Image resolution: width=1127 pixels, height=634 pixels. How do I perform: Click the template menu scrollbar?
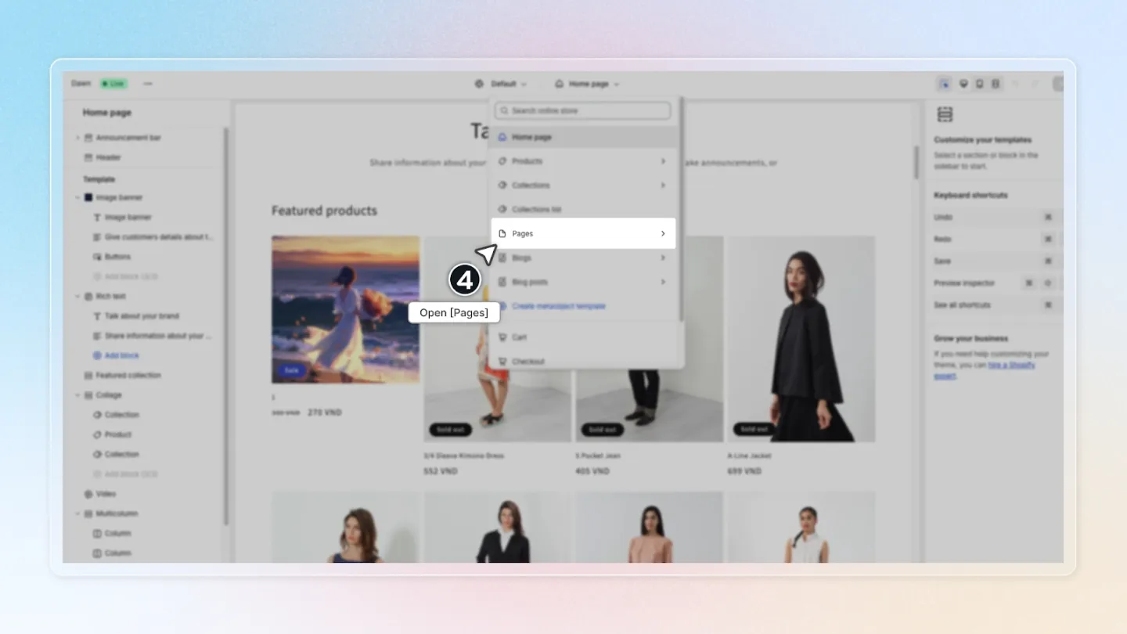click(682, 208)
